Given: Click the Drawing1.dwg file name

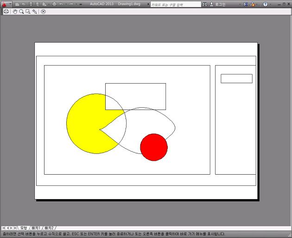Looking at the screenshot, I should 129,4.
